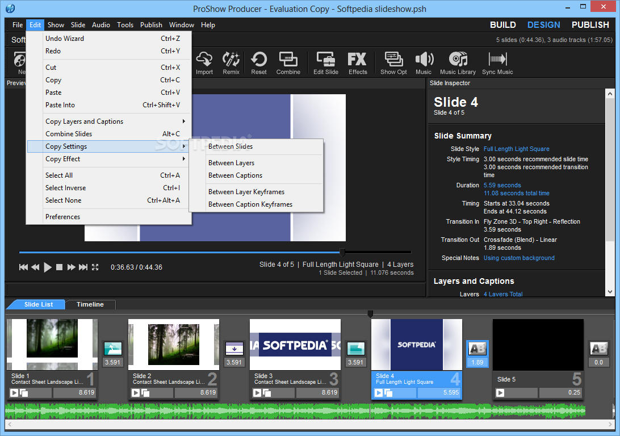
Task: Open the FX Effects tool
Action: [358, 63]
